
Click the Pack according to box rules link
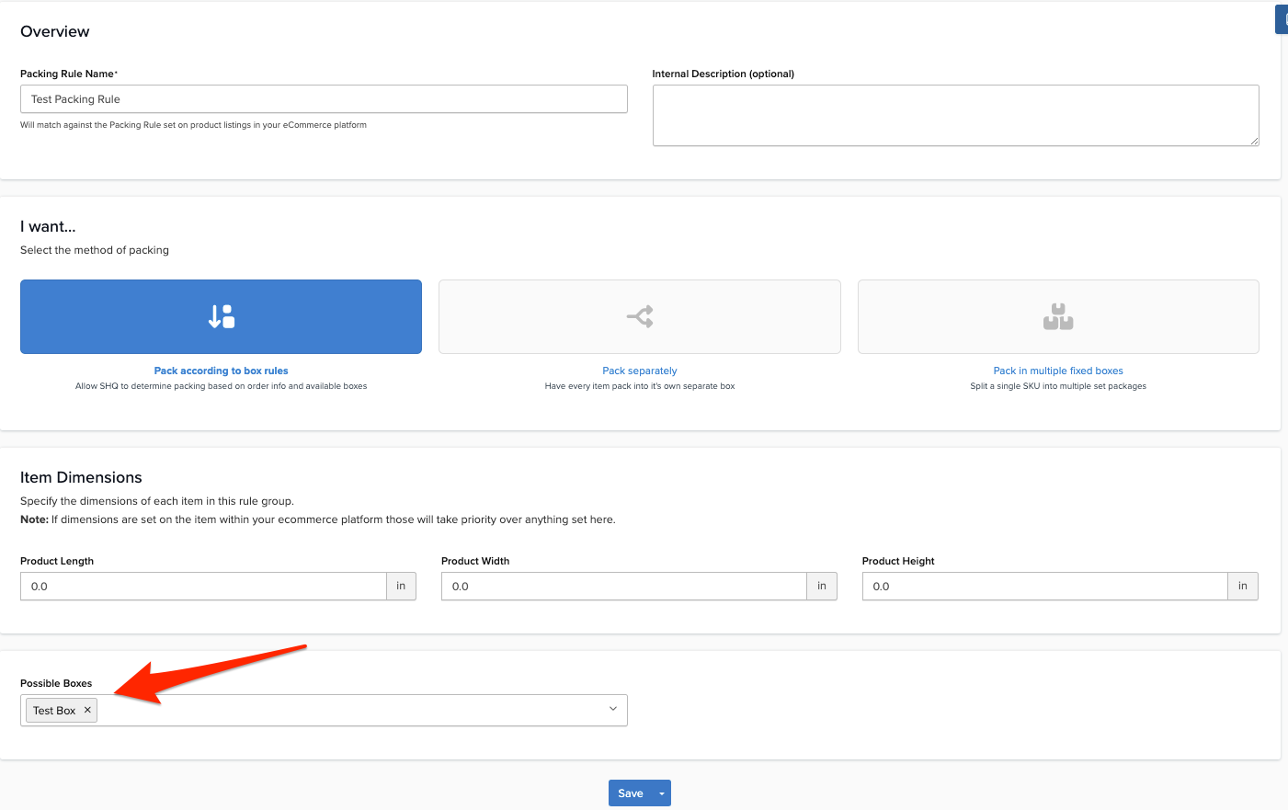tap(221, 371)
